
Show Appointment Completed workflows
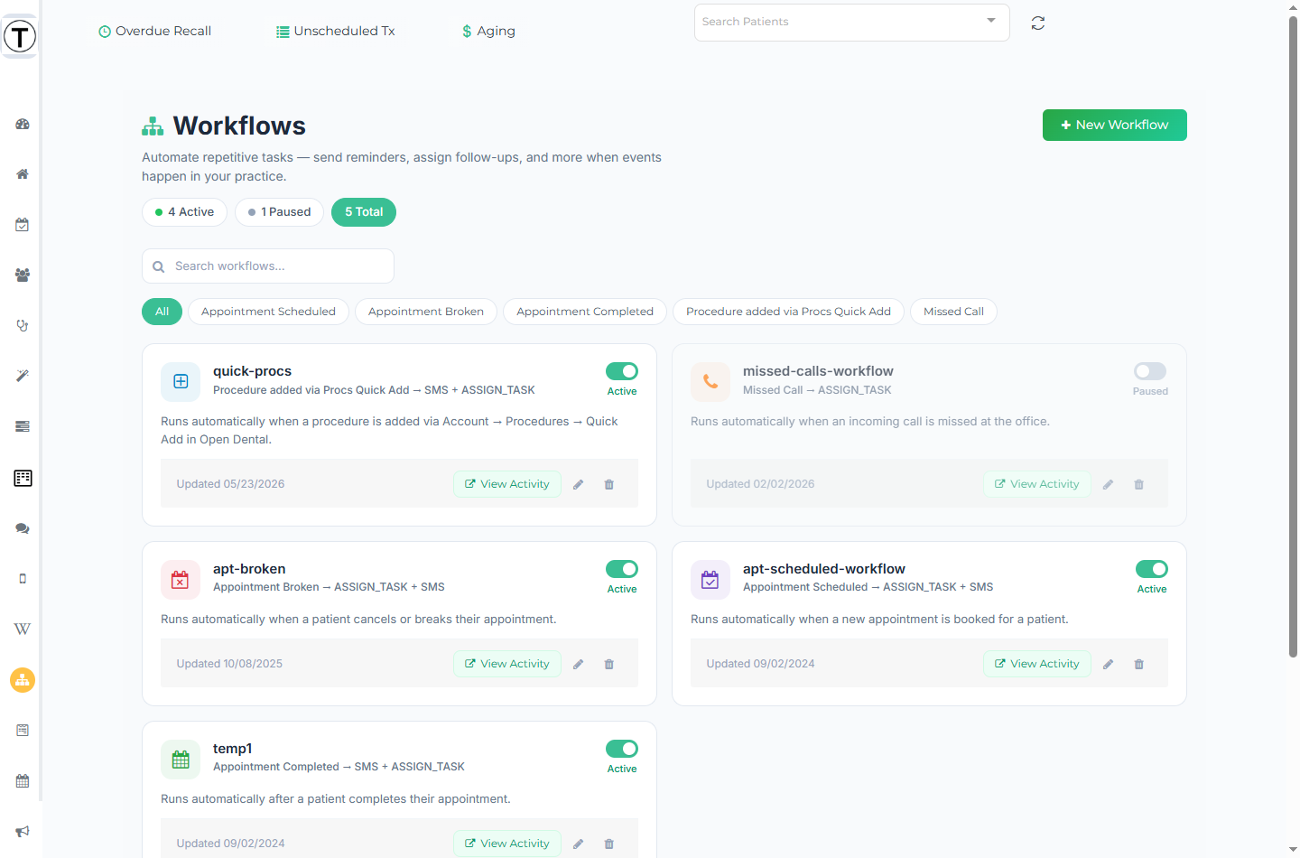[x=585, y=312]
